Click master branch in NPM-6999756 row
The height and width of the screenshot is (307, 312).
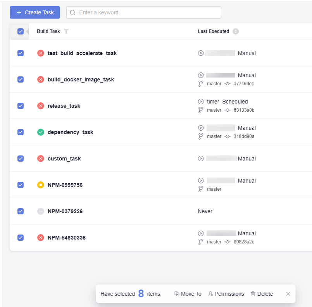pyautogui.click(x=214, y=189)
